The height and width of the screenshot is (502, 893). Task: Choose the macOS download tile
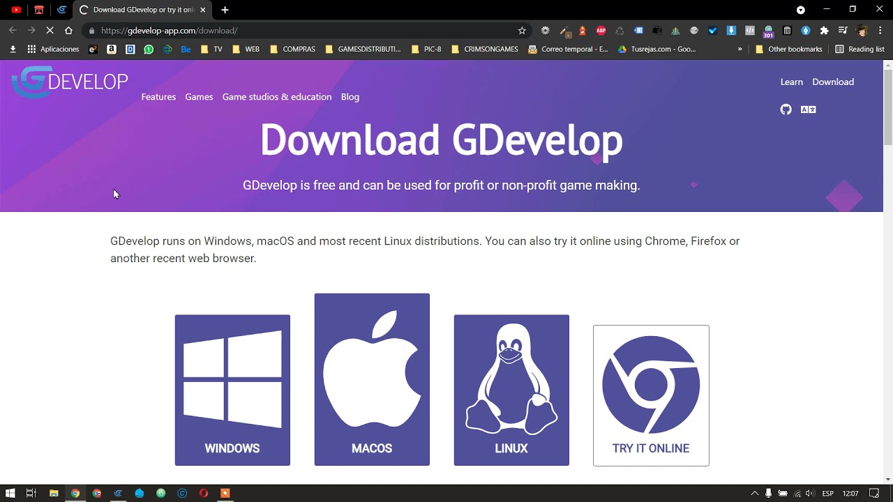pyautogui.click(x=372, y=379)
